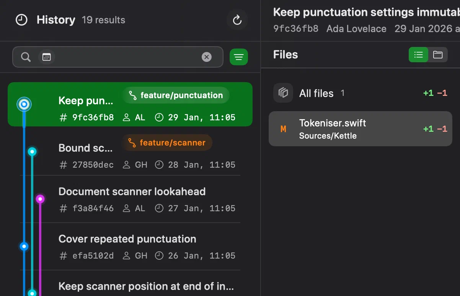Select the feature/scanner branch tag
Image resolution: width=460 pixels, height=296 pixels.
(x=167, y=142)
